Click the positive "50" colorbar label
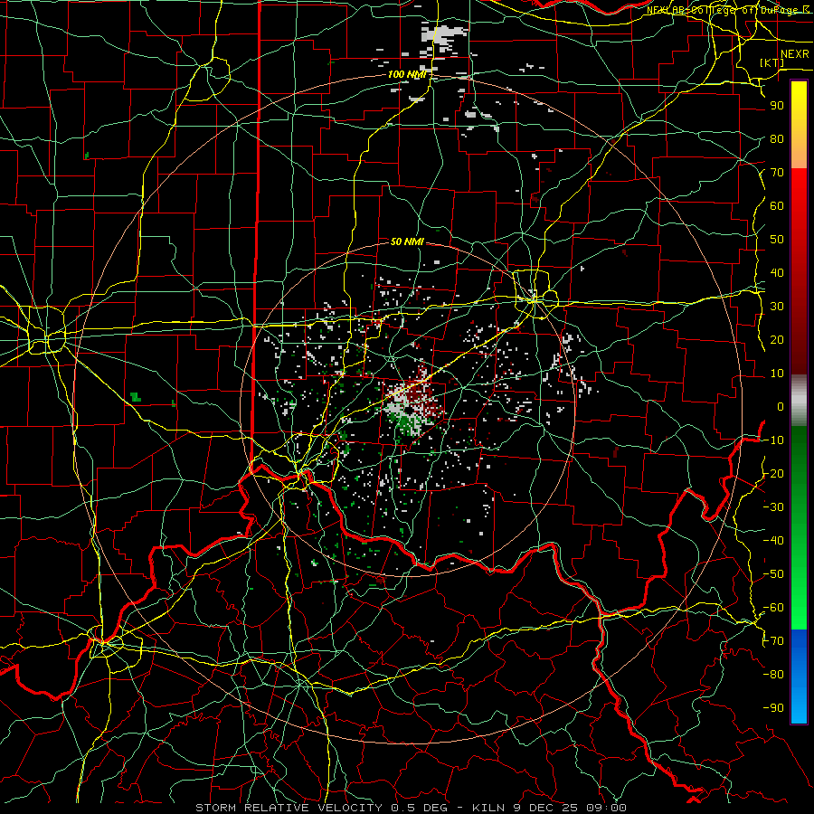 pyautogui.click(x=777, y=240)
